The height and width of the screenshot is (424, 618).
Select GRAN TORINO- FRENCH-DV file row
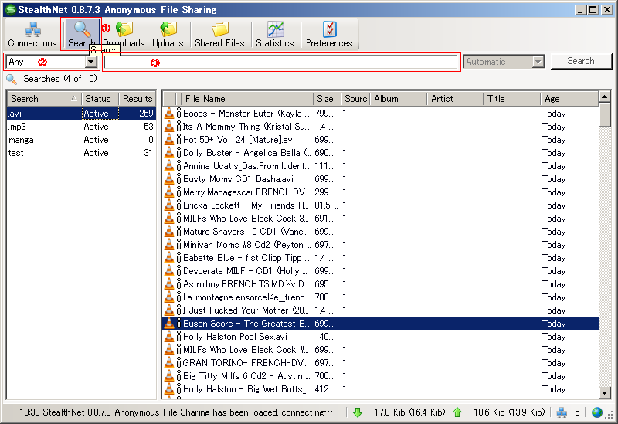pyautogui.click(x=381, y=363)
